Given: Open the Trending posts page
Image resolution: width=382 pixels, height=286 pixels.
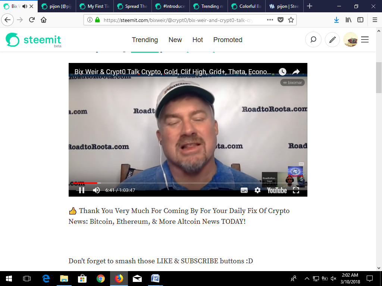Looking at the screenshot, I should click(x=145, y=39).
